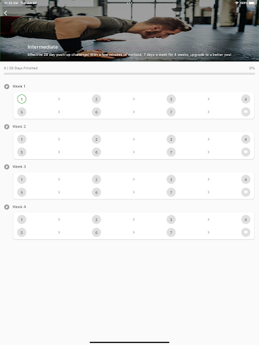Click the 0% progress label
Viewport: 259px width, 345px height.
(x=252, y=68)
